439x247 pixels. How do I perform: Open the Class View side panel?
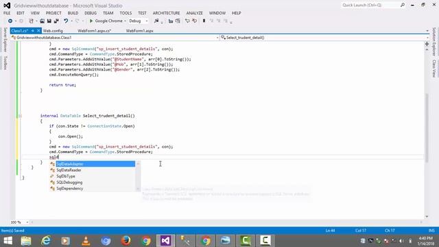tap(434, 68)
